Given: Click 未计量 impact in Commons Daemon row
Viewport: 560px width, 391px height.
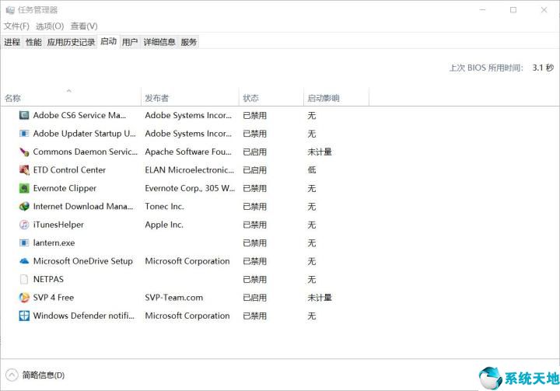Looking at the screenshot, I should [x=320, y=152].
